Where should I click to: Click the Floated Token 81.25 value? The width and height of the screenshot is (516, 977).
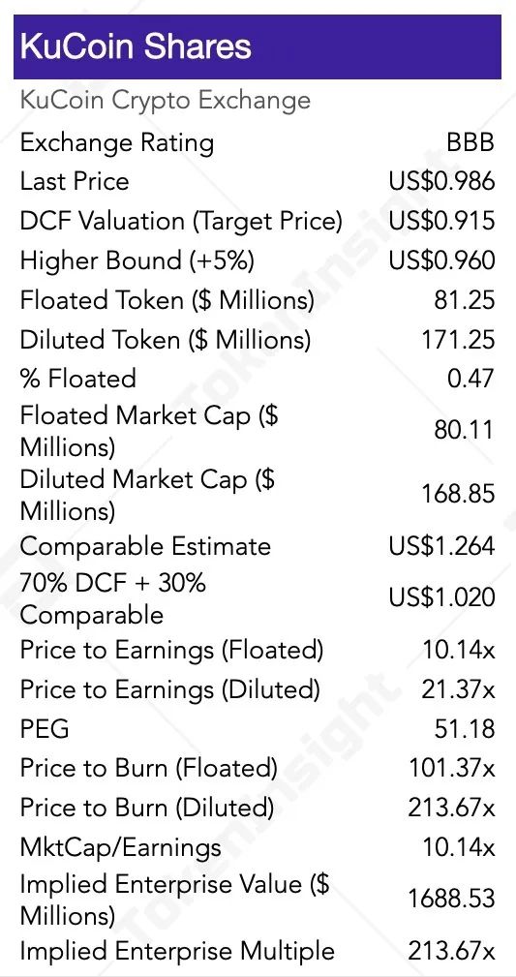tap(465, 300)
